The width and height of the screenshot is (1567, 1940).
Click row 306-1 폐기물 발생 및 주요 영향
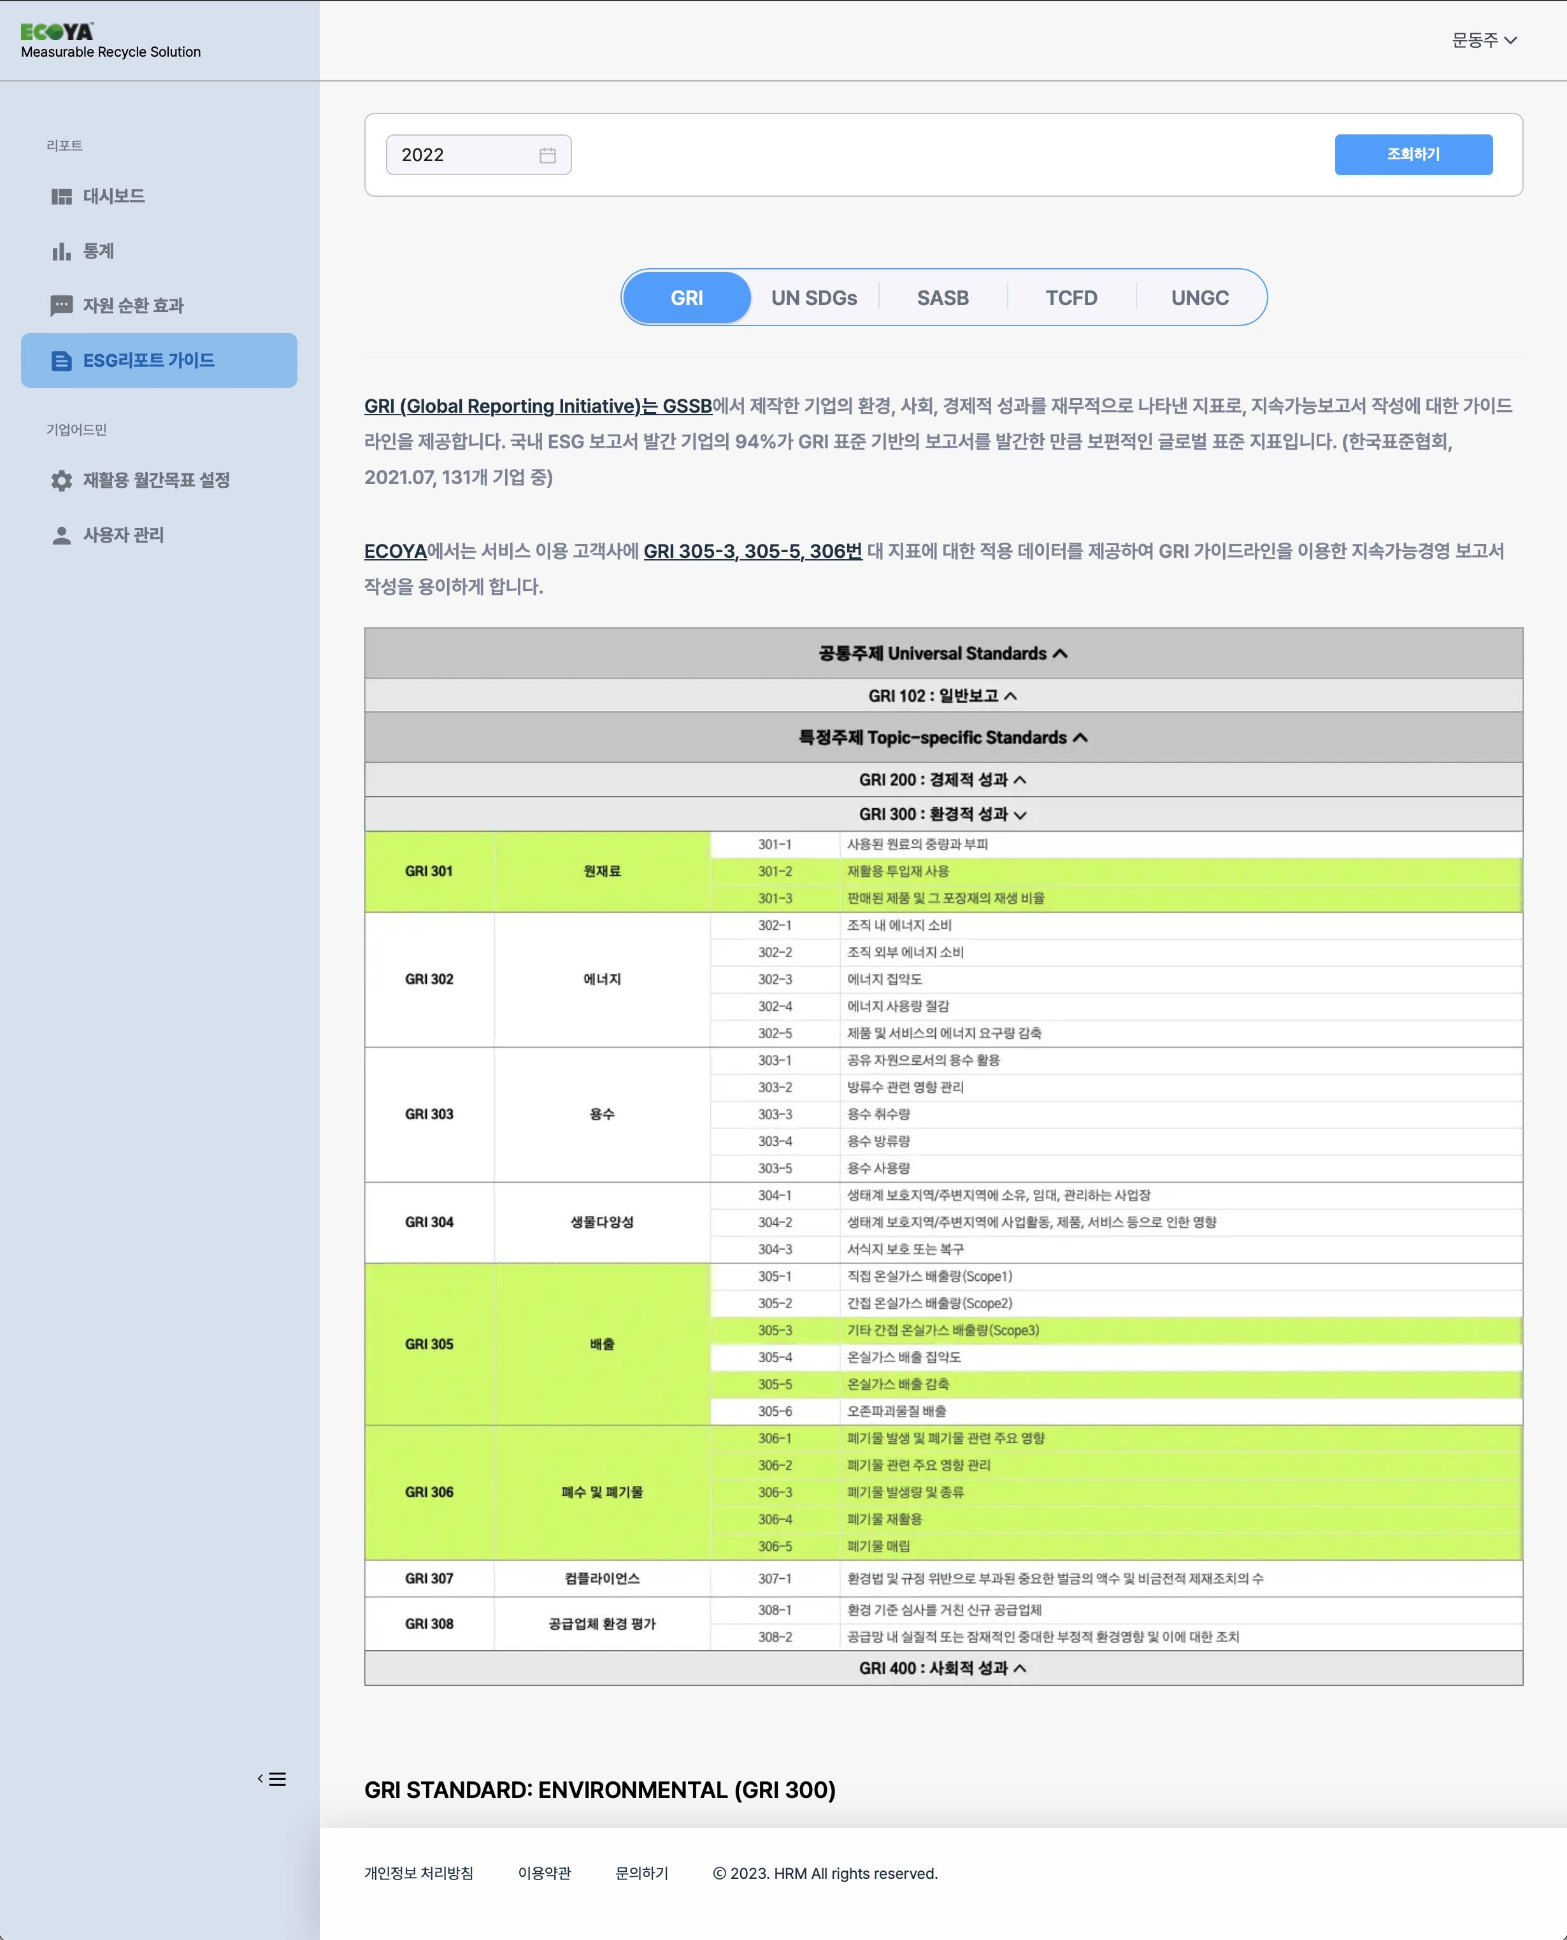tap(1117, 1438)
